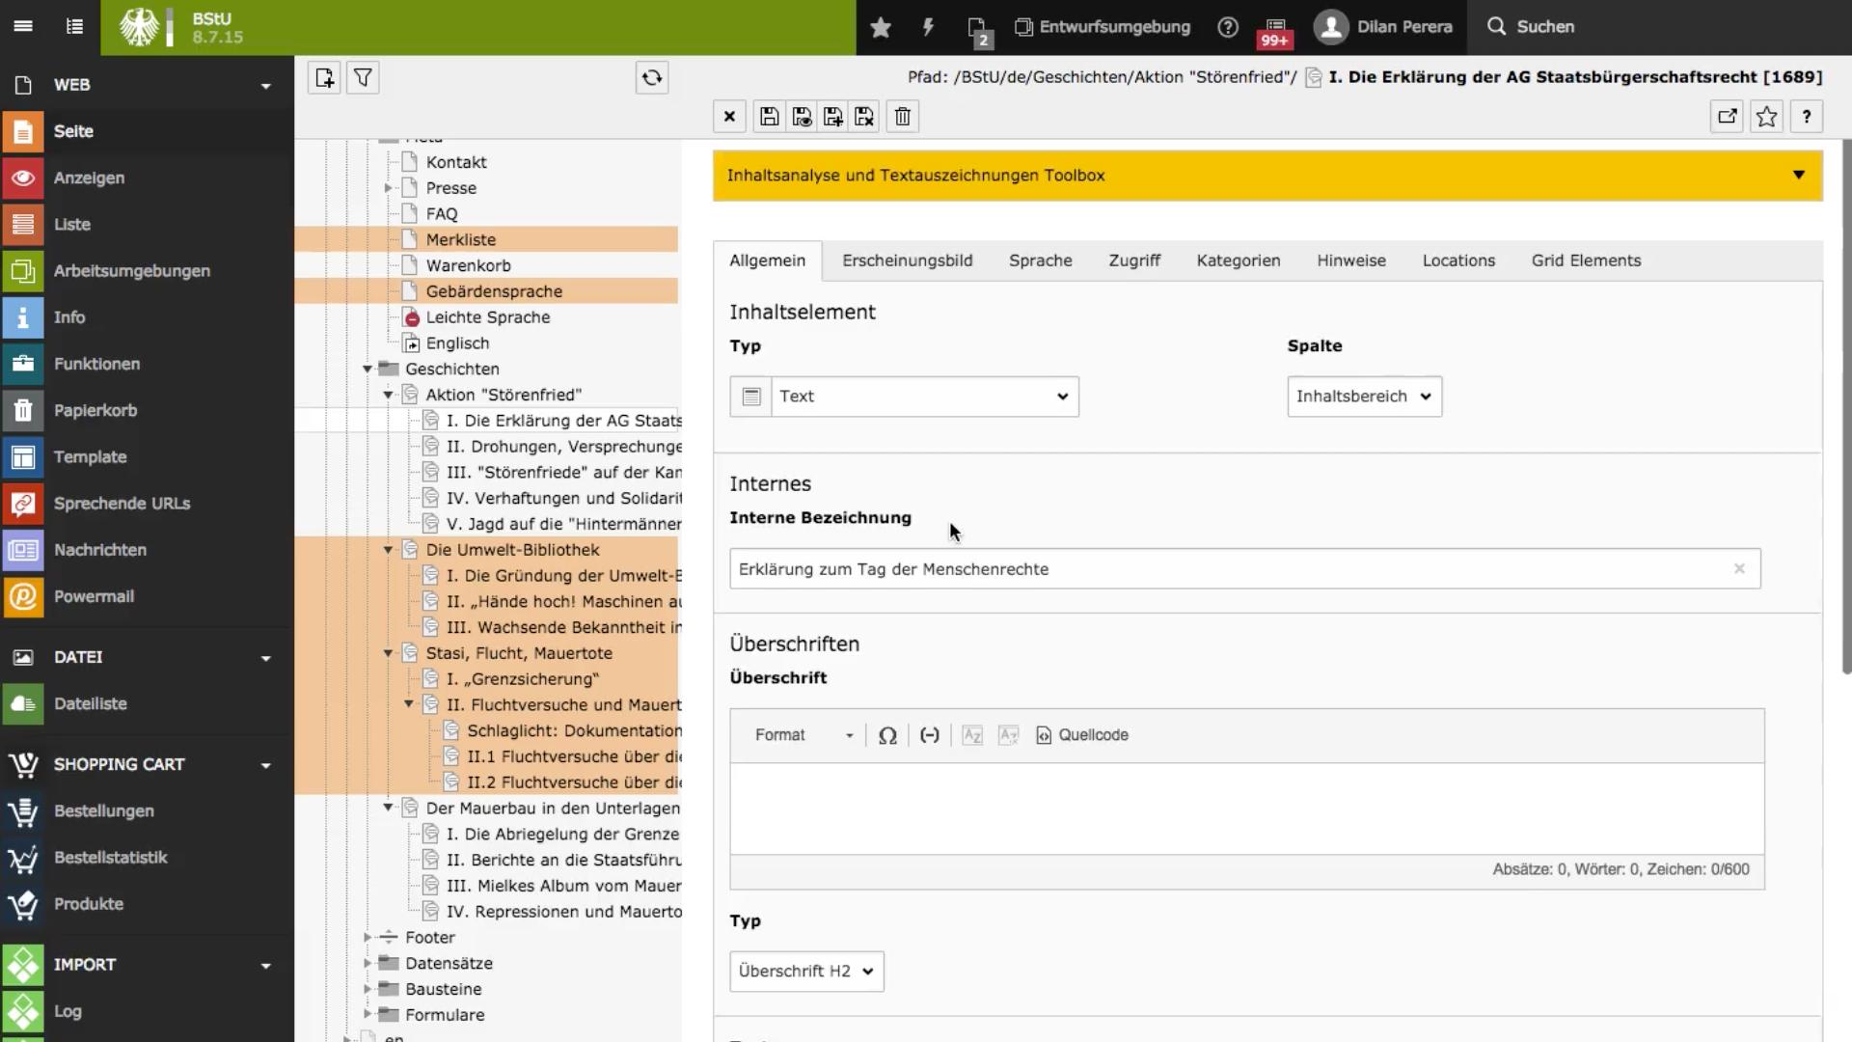Open the clear cache lightning icon
Screen dimensions: 1852x1042
[928, 27]
